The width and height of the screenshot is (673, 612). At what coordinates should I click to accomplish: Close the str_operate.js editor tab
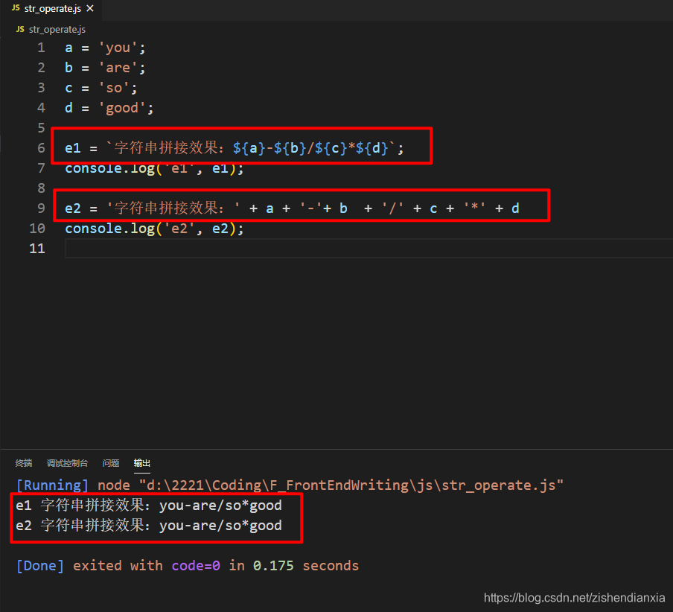click(89, 10)
